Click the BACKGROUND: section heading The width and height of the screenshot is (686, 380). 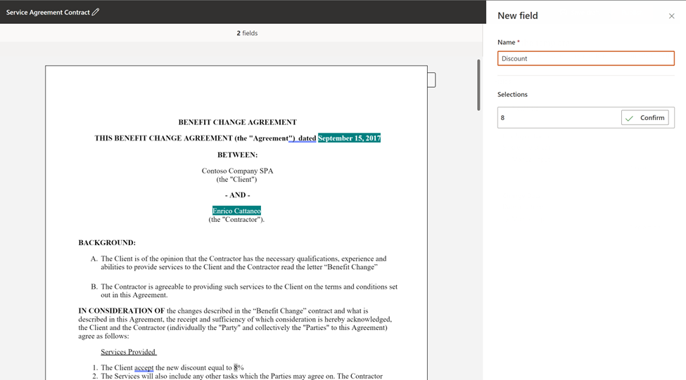[x=107, y=243]
